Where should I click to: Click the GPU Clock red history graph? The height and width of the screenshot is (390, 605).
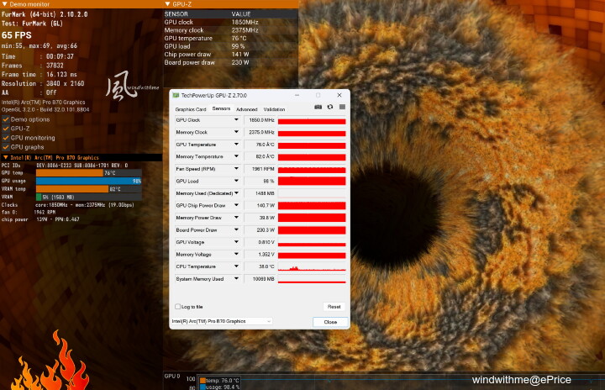tap(312, 120)
